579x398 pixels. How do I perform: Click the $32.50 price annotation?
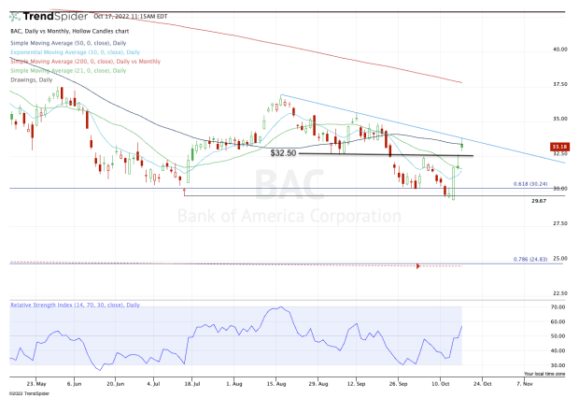(x=283, y=153)
